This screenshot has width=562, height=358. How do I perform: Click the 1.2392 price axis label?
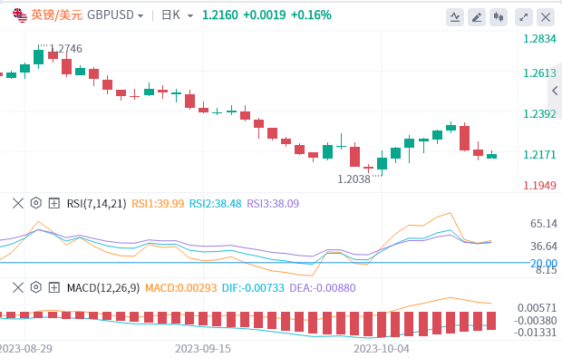point(539,114)
